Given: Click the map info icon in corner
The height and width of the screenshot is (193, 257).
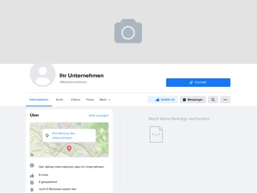Looking at the screenshot, I should pos(32,155).
